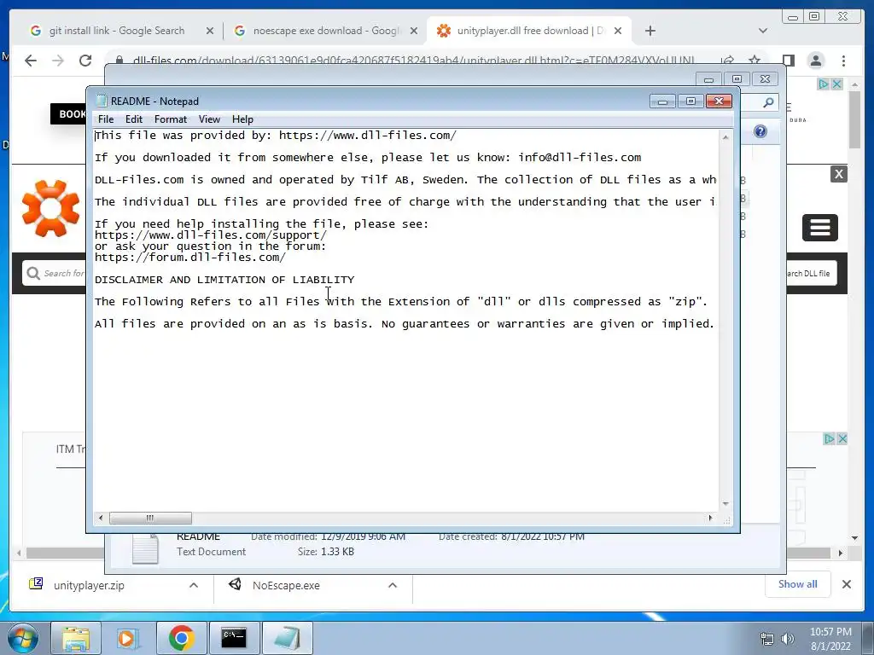Open the File menu in Notepad
Image resolution: width=874 pixels, height=655 pixels.
[x=105, y=119]
